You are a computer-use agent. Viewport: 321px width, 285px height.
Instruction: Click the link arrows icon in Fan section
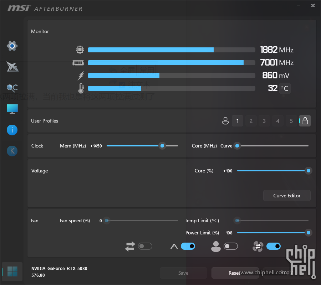(130, 247)
